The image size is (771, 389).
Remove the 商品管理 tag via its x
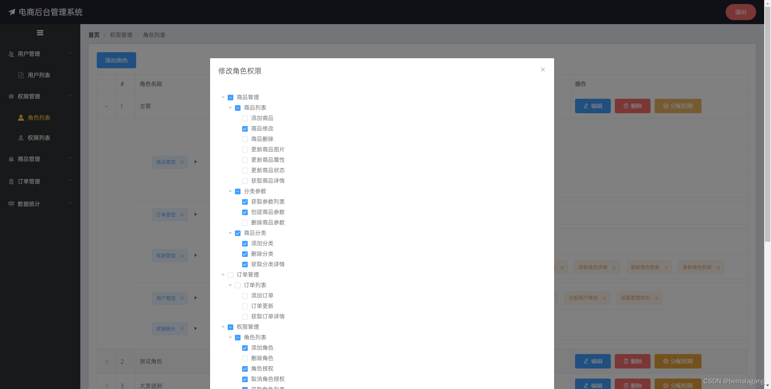tap(182, 162)
